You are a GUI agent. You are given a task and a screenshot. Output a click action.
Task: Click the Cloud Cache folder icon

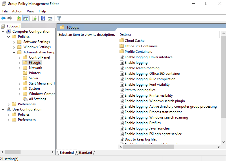[x=122, y=40]
